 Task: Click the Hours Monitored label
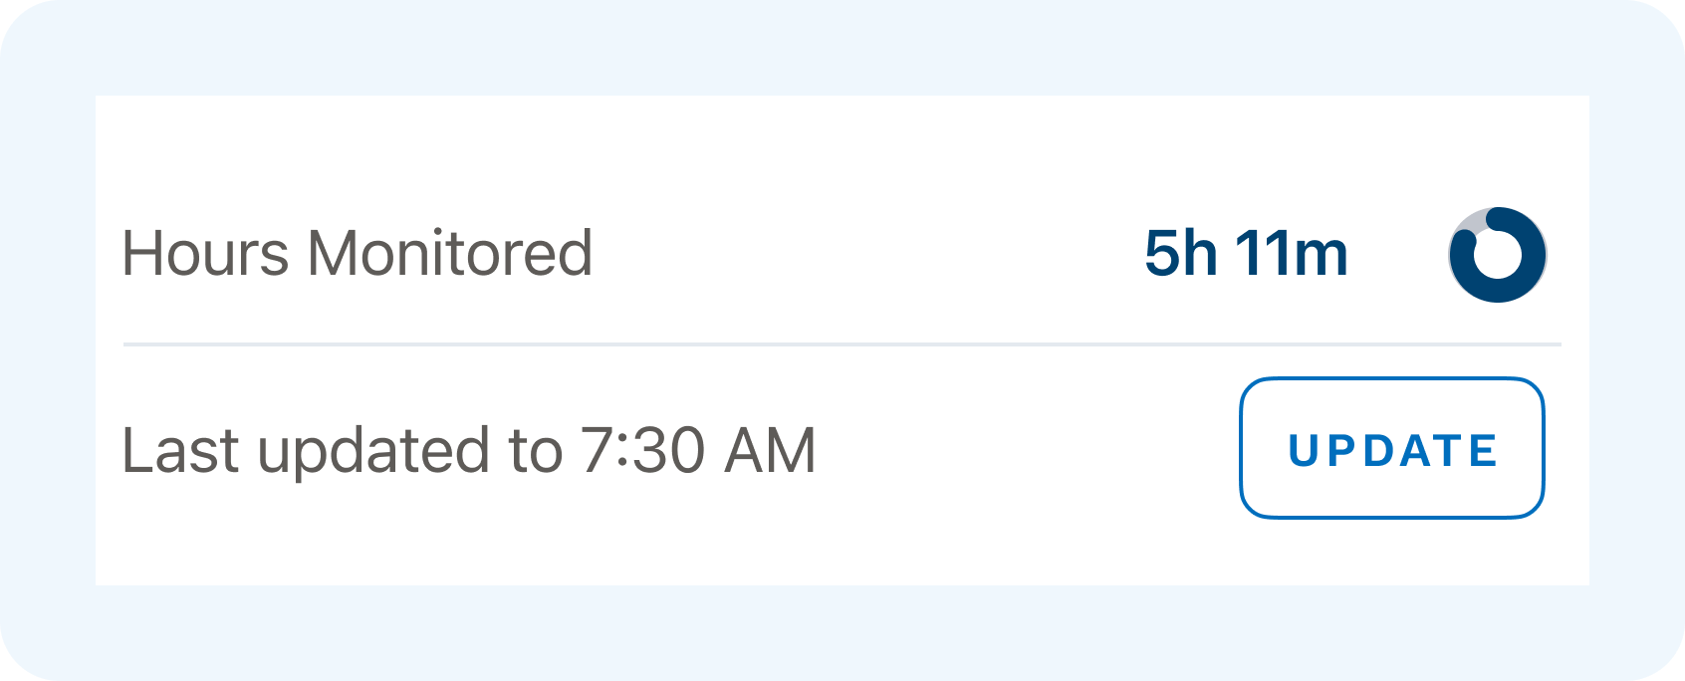[357, 253]
